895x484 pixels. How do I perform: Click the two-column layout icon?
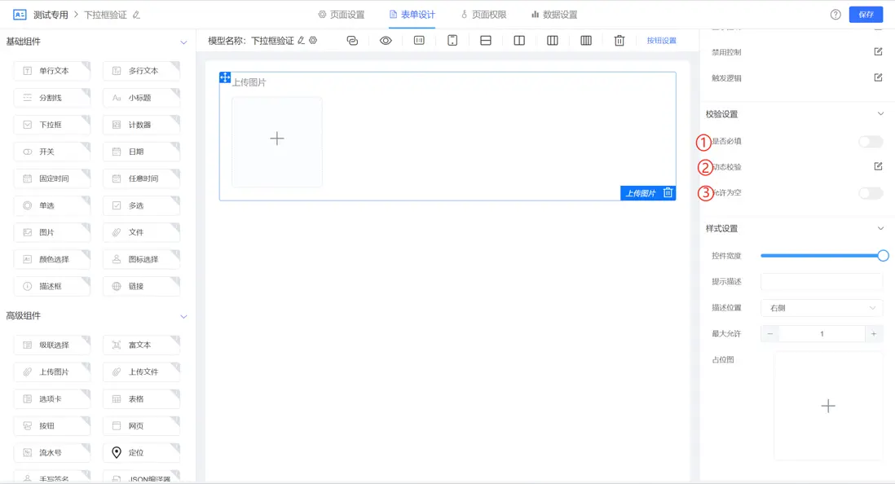coord(519,40)
